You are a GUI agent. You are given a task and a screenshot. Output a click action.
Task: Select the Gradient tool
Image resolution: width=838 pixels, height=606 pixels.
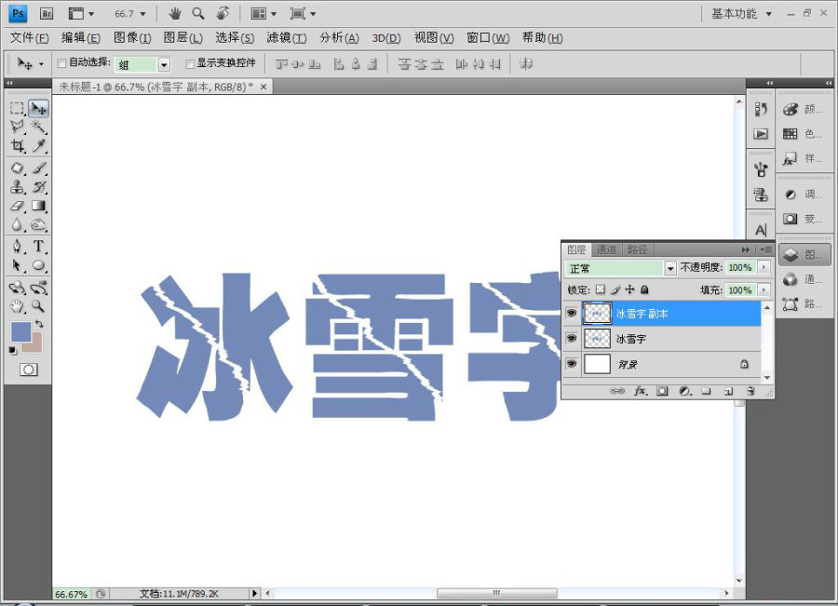pos(38,206)
